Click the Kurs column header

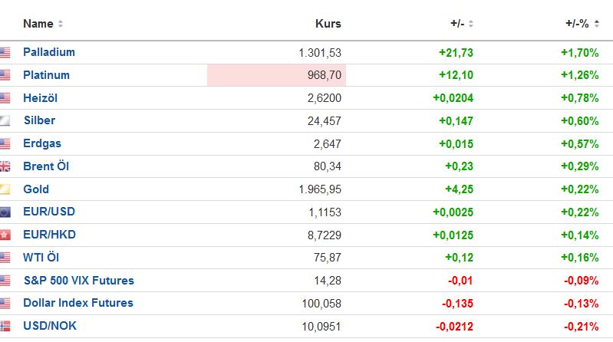tap(328, 24)
